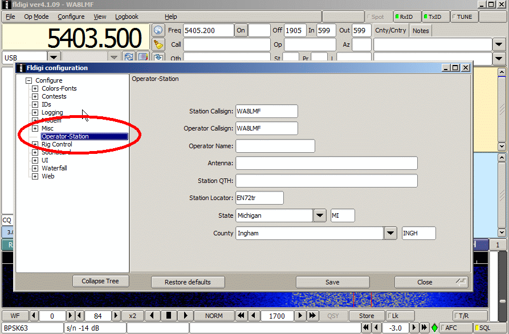Click left arrow beside the 0 value
The width and height of the screenshot is (509, 334).
34,316
